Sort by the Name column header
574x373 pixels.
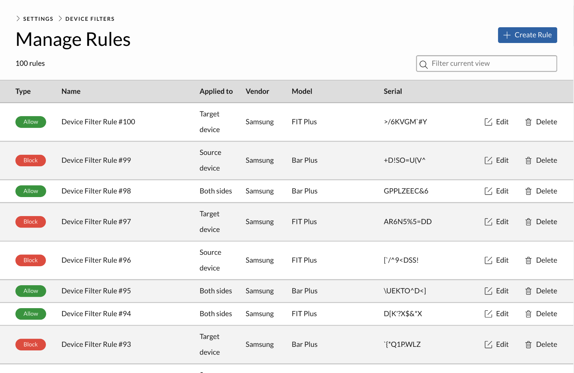(71, 91)
